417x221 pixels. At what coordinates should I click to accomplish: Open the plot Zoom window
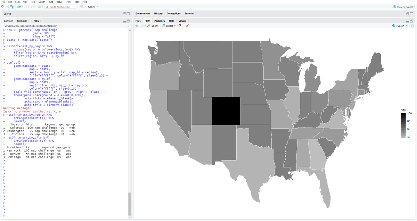[x=153, y=26]
